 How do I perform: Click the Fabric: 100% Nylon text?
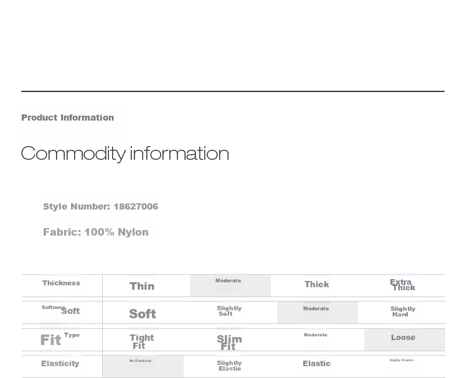pos(96,232)
